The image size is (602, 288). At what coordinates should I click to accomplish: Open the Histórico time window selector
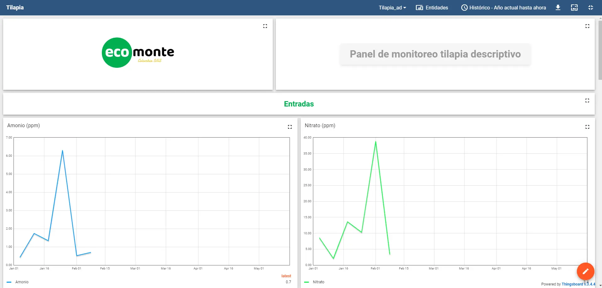503,8
